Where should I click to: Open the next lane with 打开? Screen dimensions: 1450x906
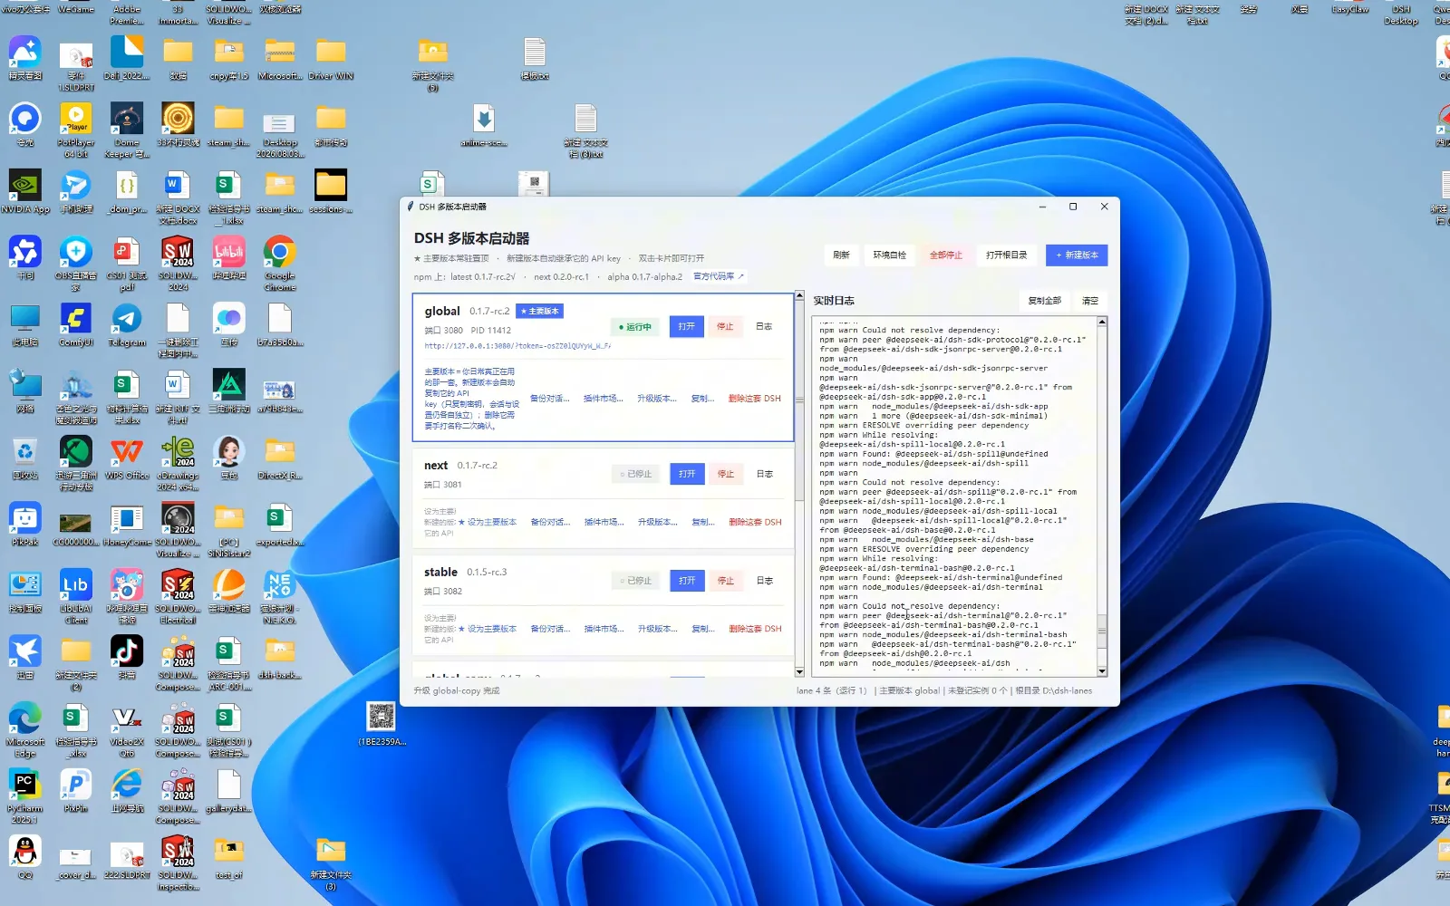coord(687,474)
